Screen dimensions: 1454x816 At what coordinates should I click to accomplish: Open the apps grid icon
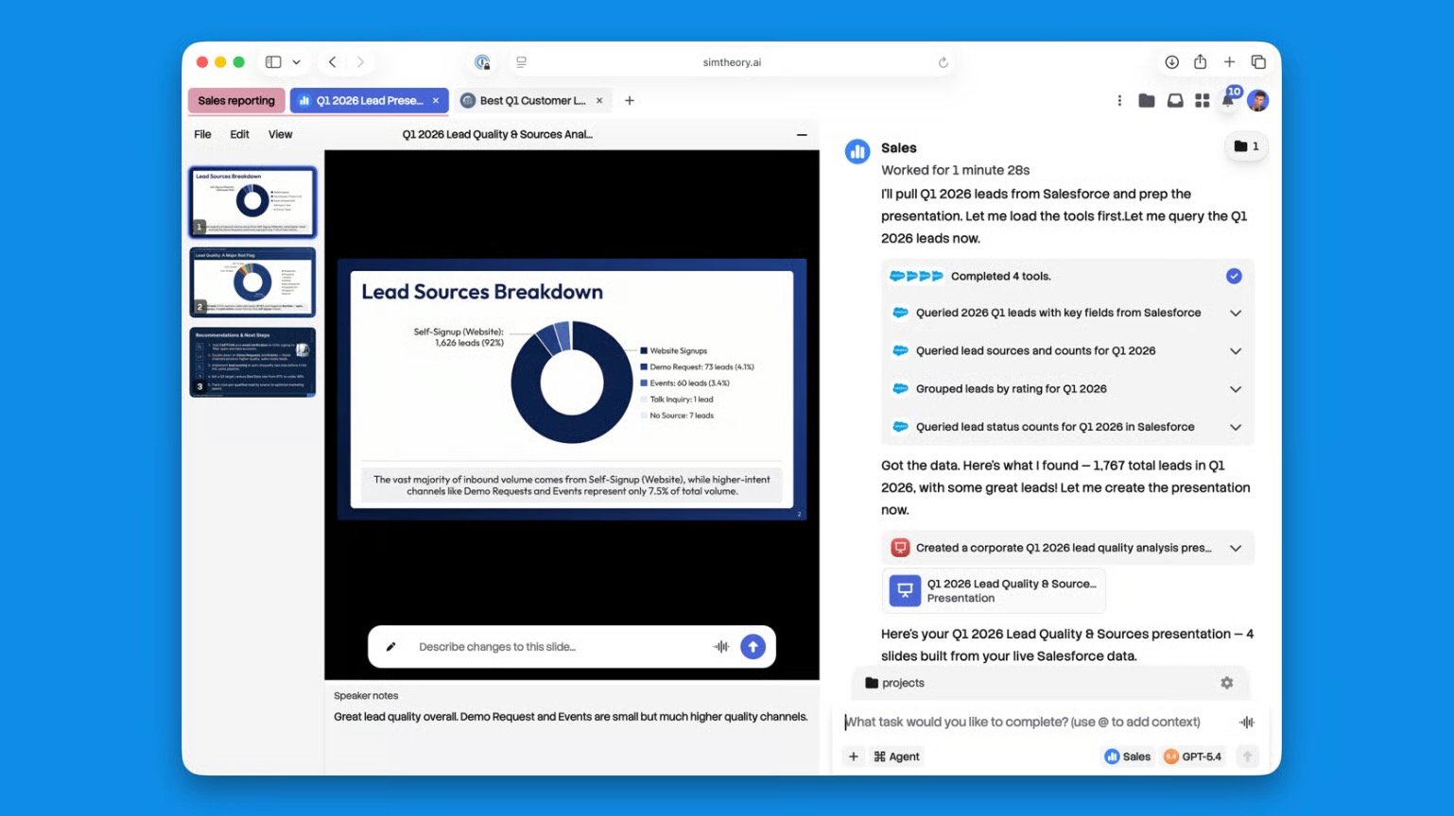[1202, 100]
